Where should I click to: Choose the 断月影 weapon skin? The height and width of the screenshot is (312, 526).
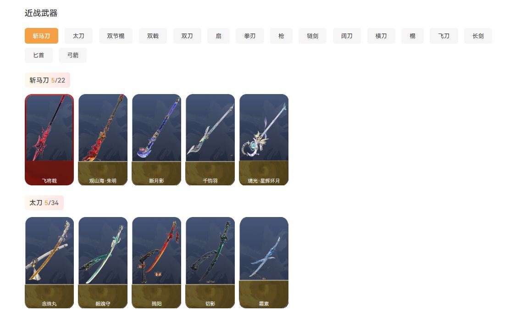pos(157,139)
